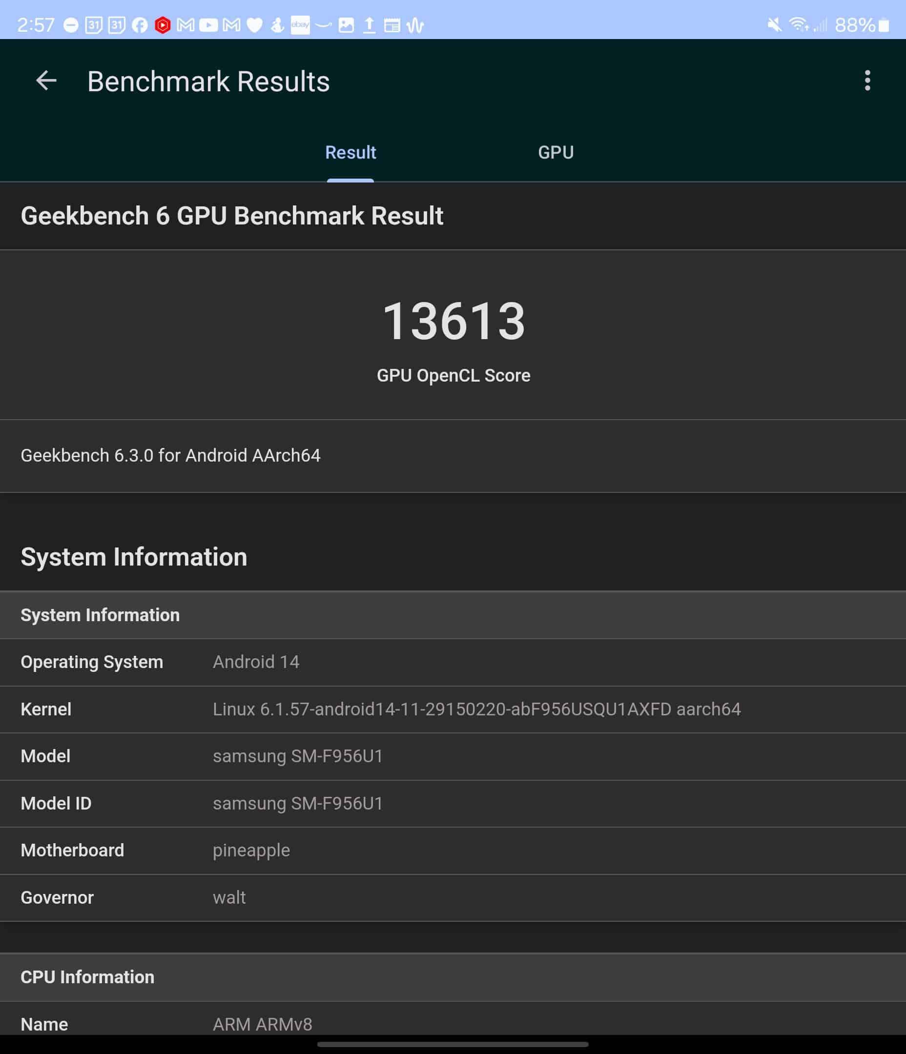906x1054 pixels.
Task: Tap the Wi-Fi status icon
Action: pos(799,24)
